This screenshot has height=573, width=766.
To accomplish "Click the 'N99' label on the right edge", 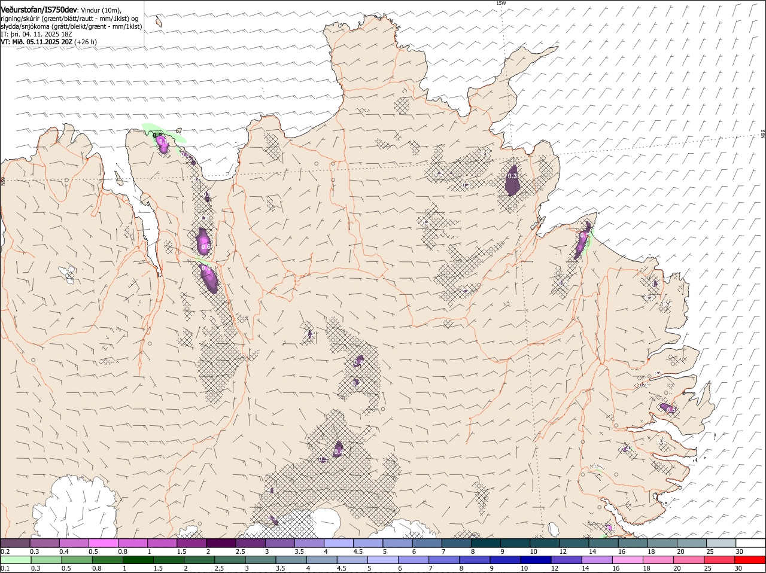I will pyautogui.click(x=763, y=135).
